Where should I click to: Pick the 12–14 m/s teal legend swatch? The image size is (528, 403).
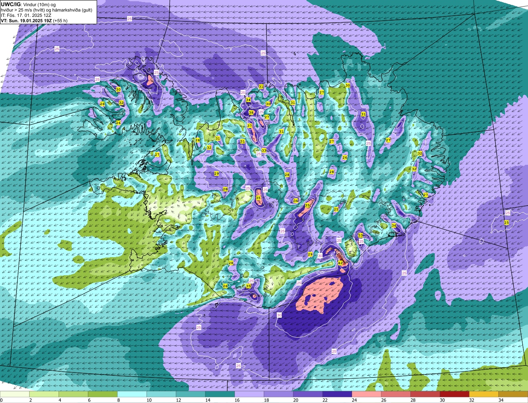tap(191, 394)
